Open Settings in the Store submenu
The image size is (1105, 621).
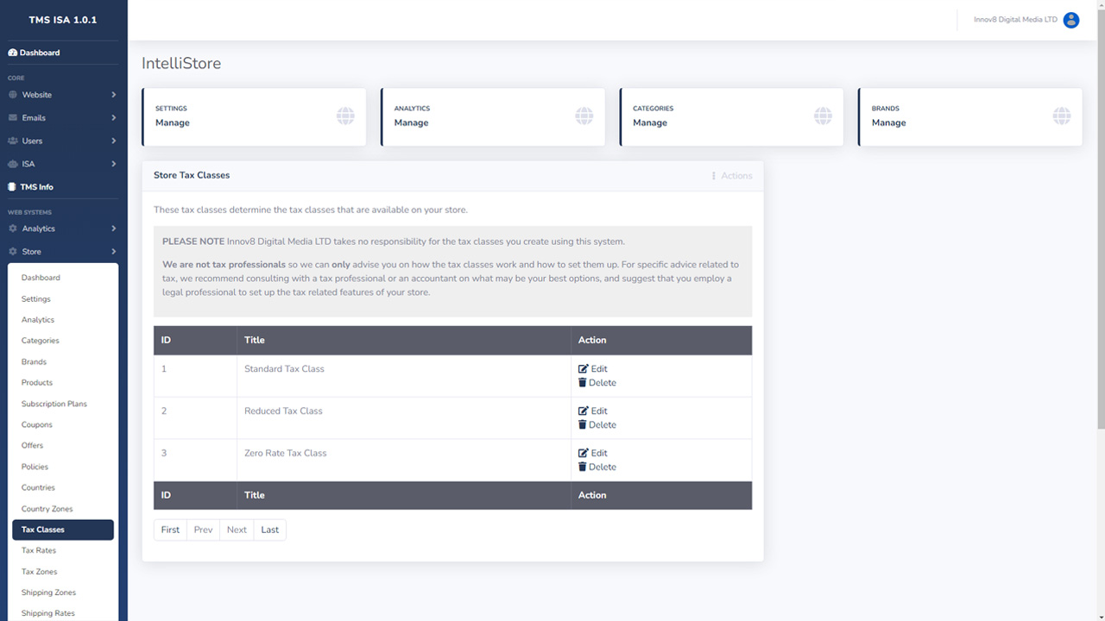tap(63, 299)
